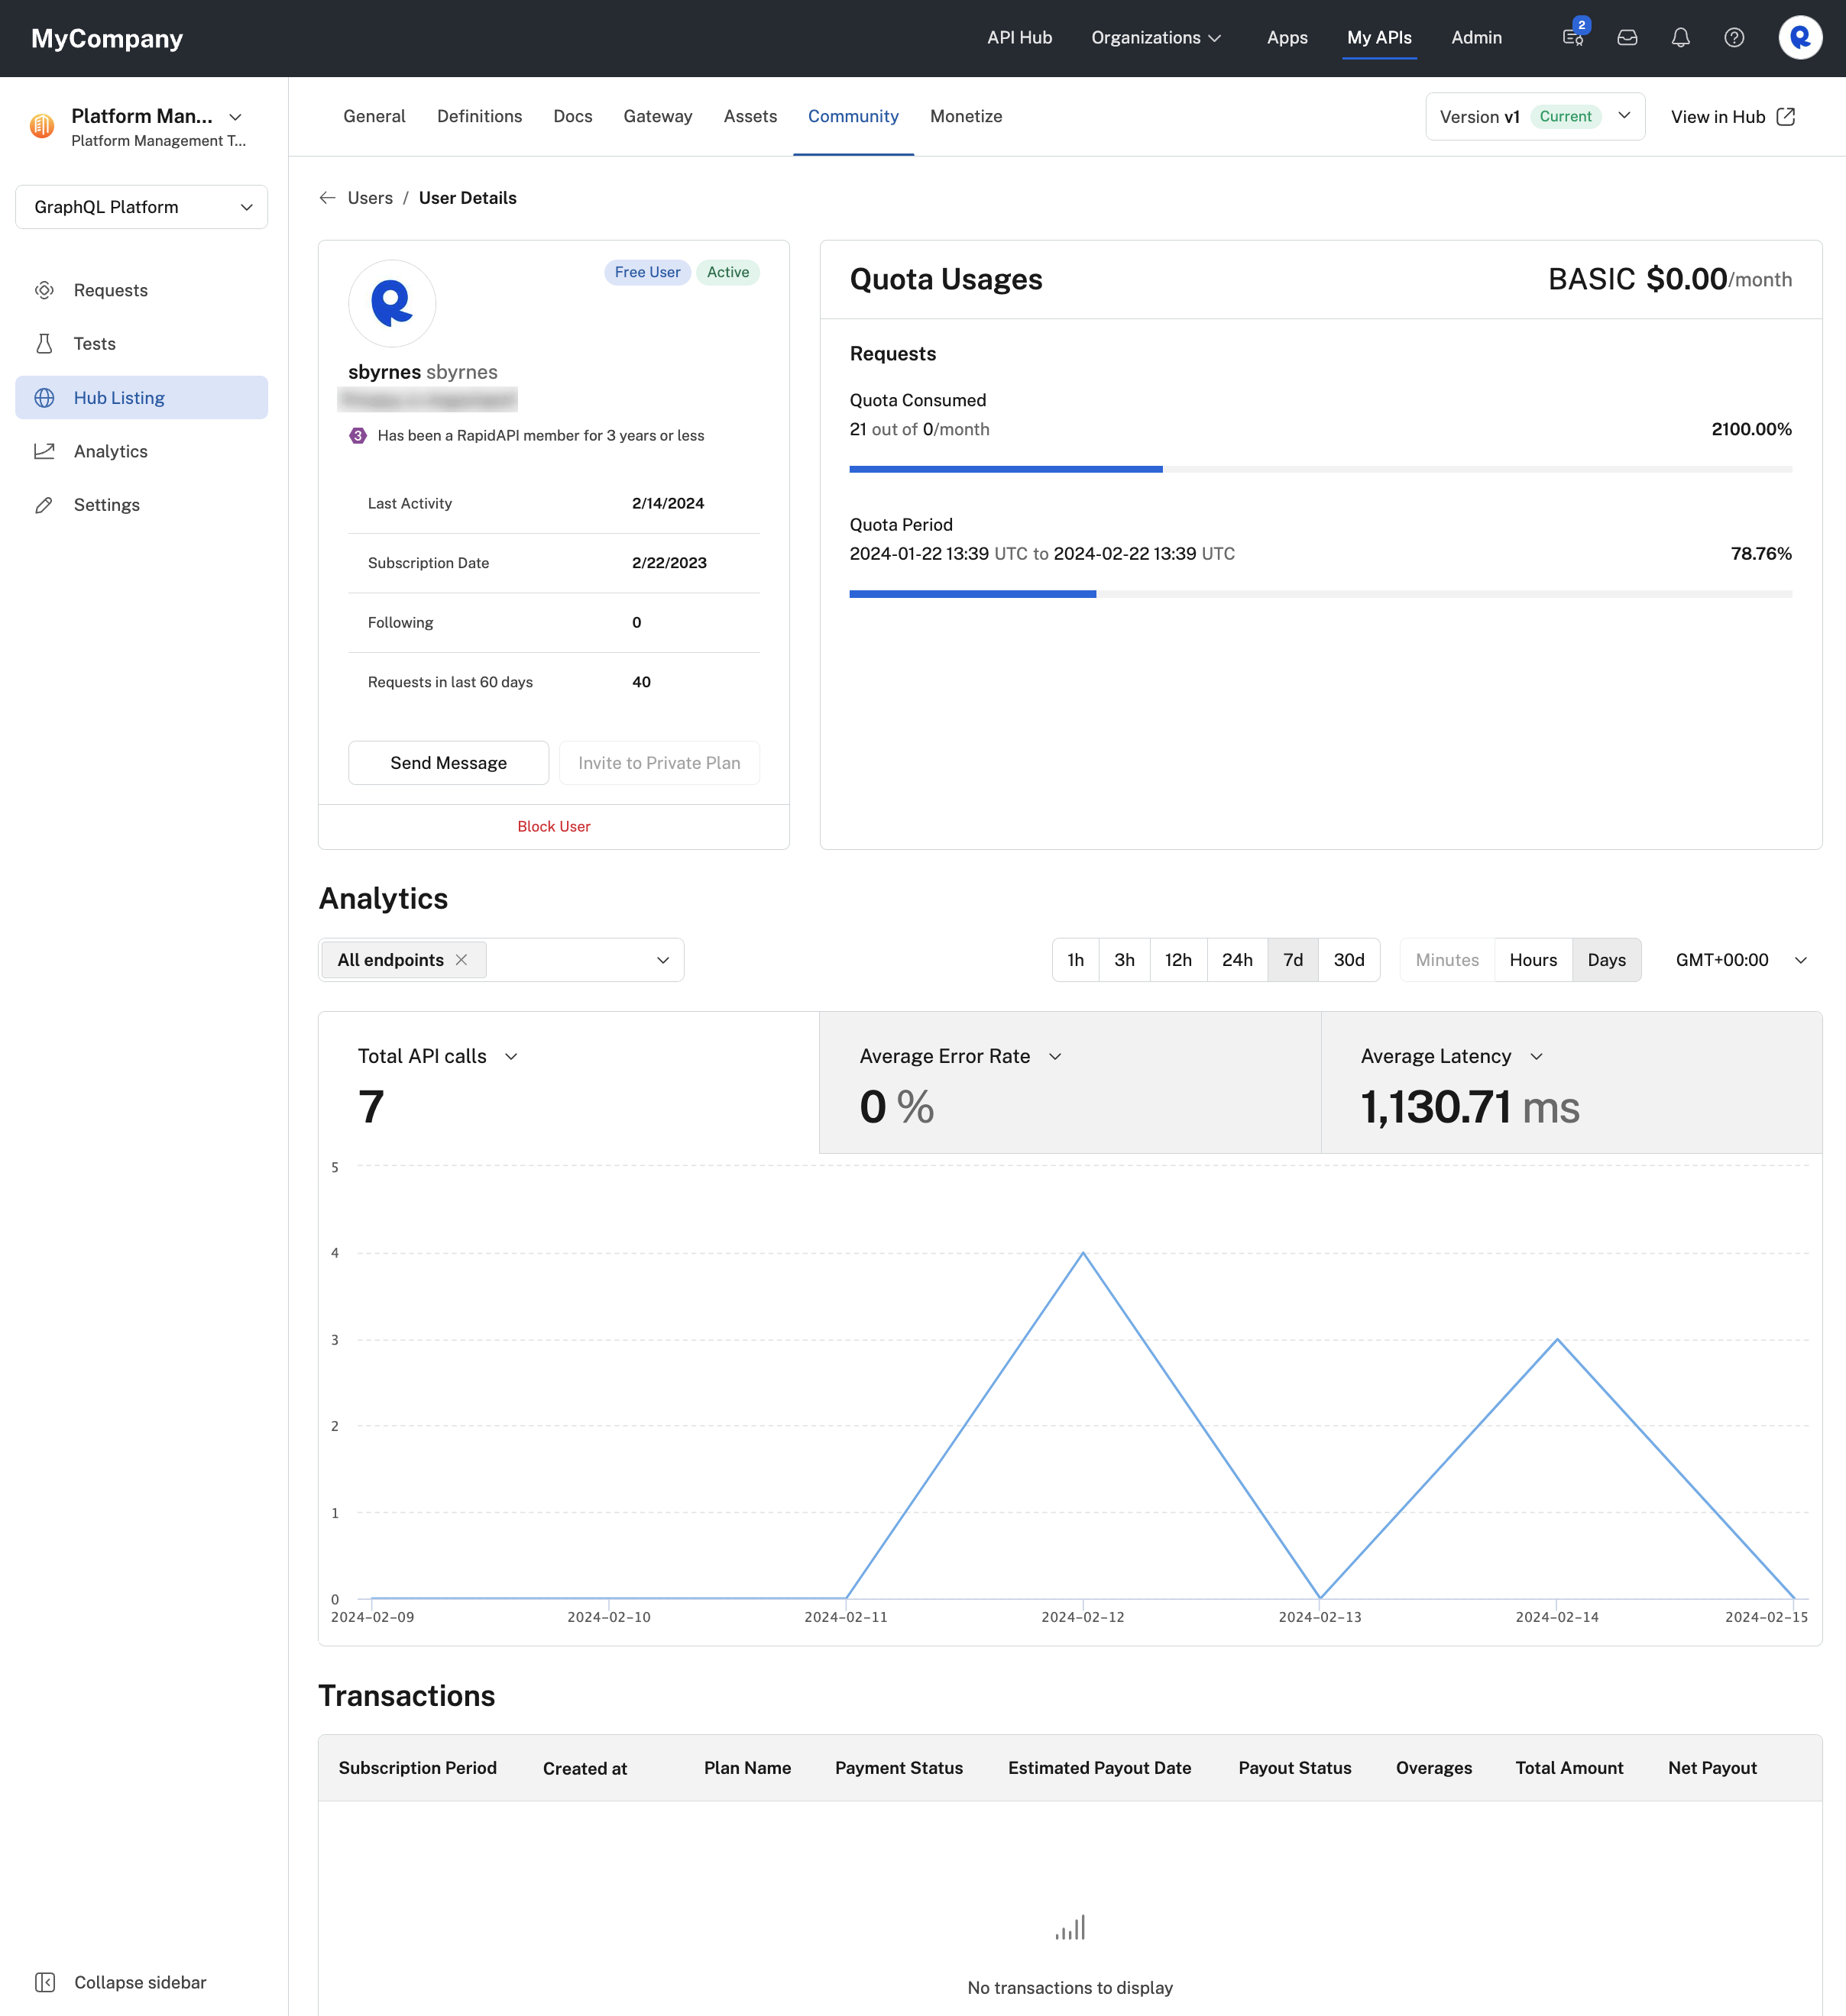Image resolution: width=1846 pixels, height=2016 pixels.
Task: Select the Community tab
Action: point(853,118)
